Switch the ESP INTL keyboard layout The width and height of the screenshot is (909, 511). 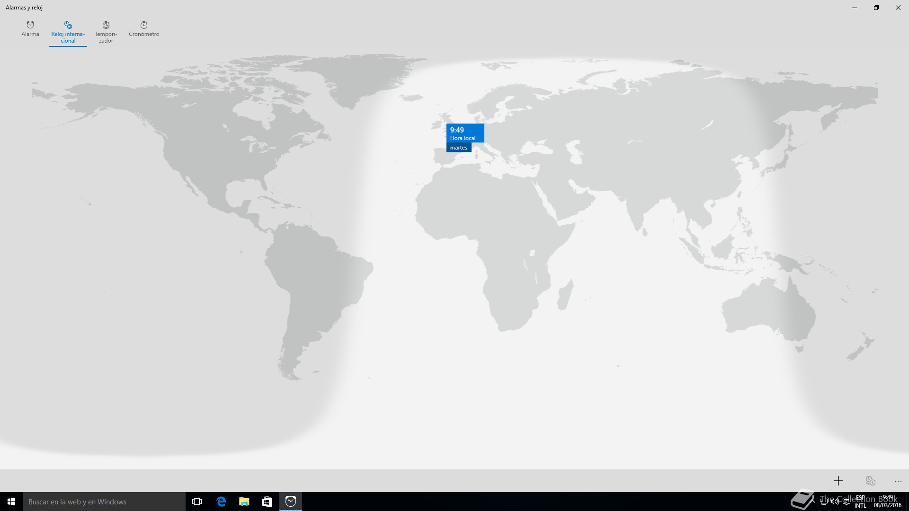click(x=860, y=502)
